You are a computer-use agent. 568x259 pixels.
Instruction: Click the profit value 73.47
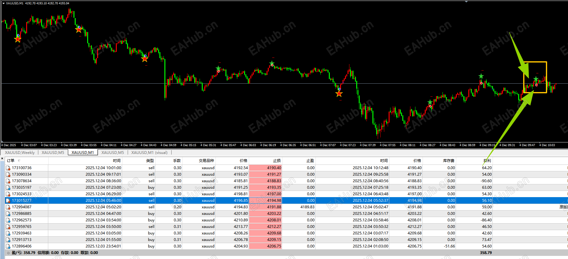coord(487,240)
